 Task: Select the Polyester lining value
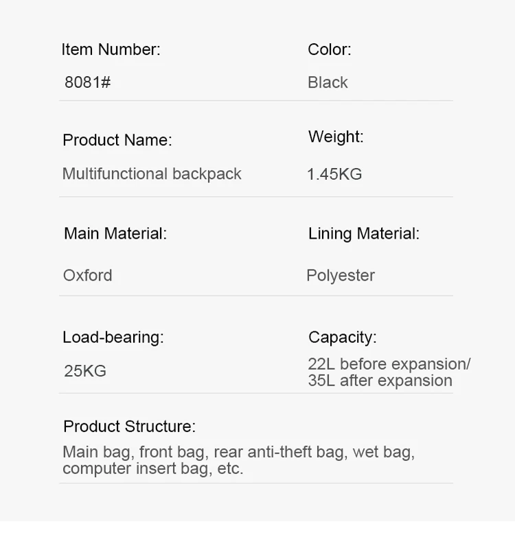(x=341, y=275)
